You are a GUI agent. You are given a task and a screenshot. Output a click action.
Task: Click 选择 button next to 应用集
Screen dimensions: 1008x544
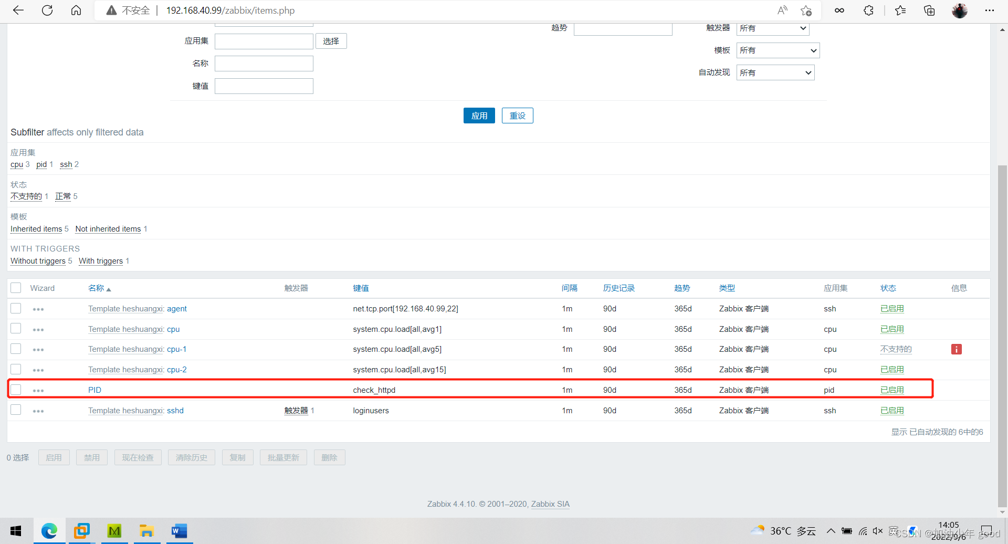(331, 41)
